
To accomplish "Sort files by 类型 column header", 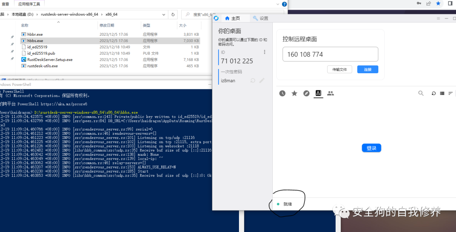I will (x=146, y=26).
